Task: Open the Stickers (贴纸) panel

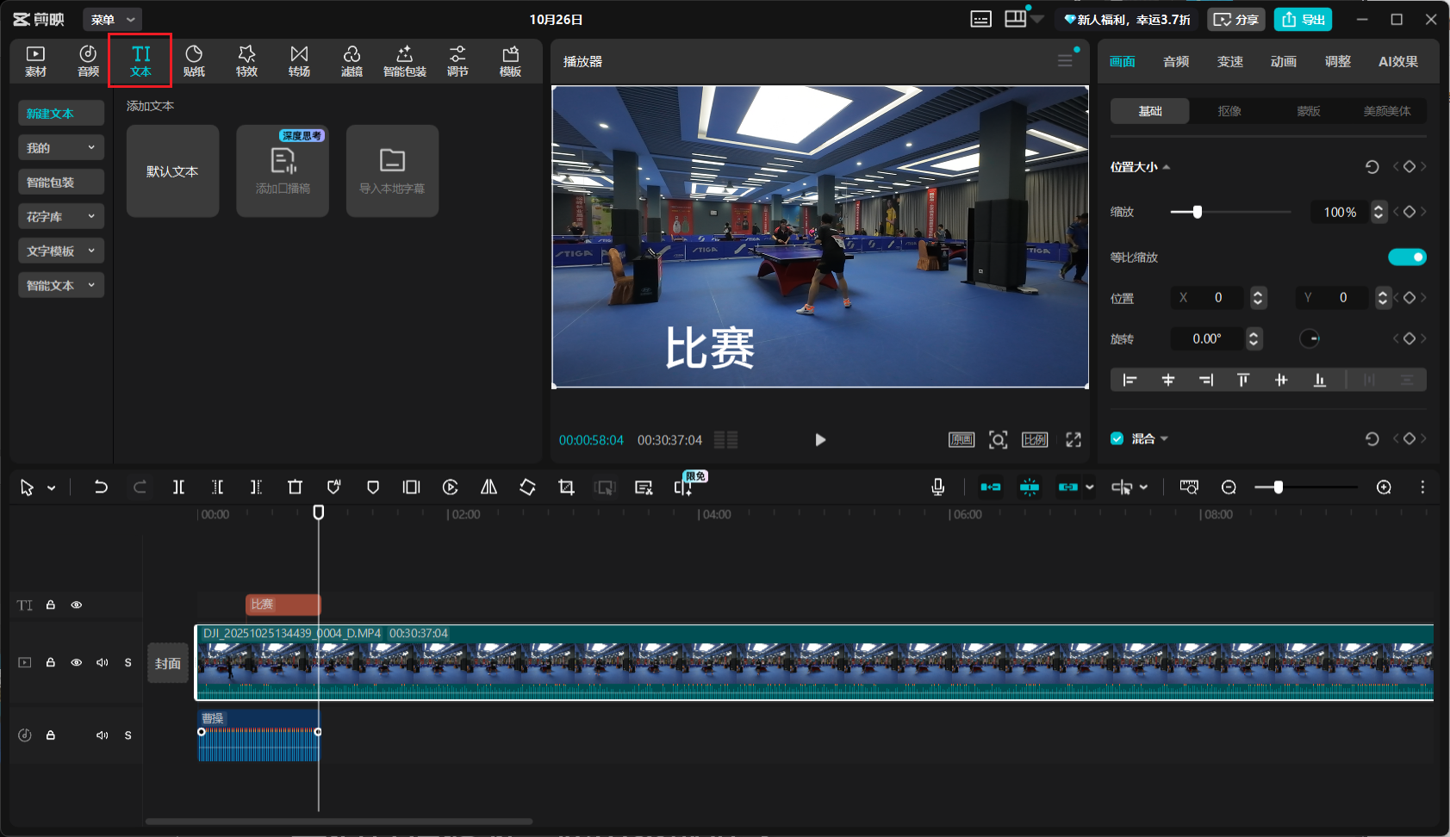Action: [x=194, y=61]
